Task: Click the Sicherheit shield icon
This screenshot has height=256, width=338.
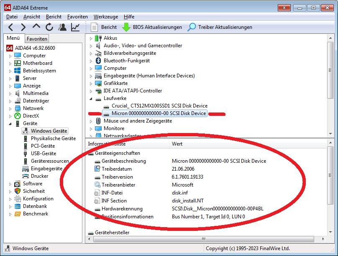Action: pyautogui.click(x=18, y=191)
